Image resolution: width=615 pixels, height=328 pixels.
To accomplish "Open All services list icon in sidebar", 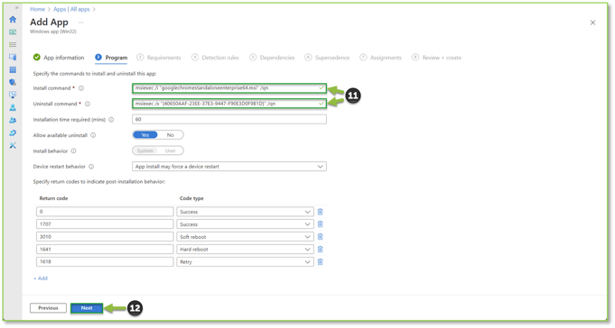I will click(13, 45).
